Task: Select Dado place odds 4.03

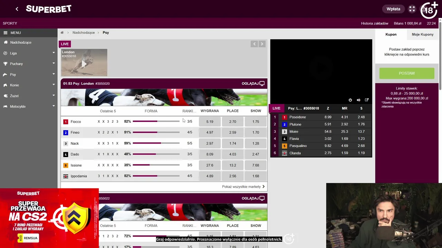Action: (x=233, y=154)
